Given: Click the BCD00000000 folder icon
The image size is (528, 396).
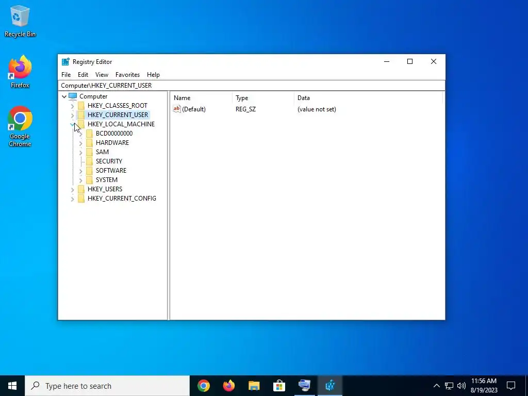Looking at the screenshot, I should tap(89, 134).
